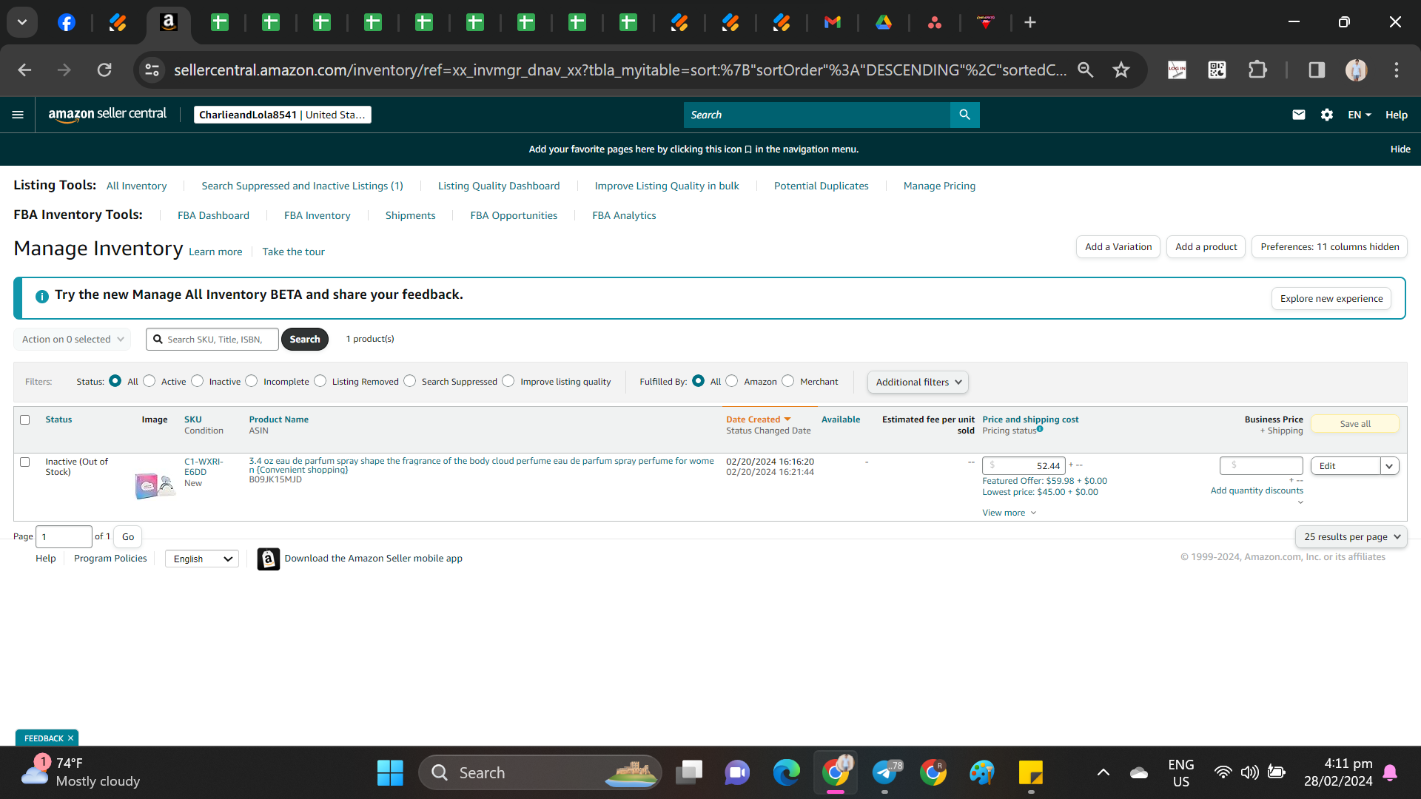Open the Seller Central hamburger menu
1421x799 pixels.
coord(18,115)
